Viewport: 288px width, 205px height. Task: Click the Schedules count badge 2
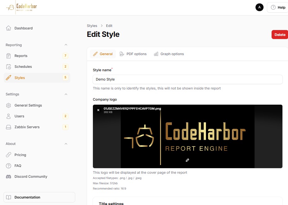[x=65, y=67]
